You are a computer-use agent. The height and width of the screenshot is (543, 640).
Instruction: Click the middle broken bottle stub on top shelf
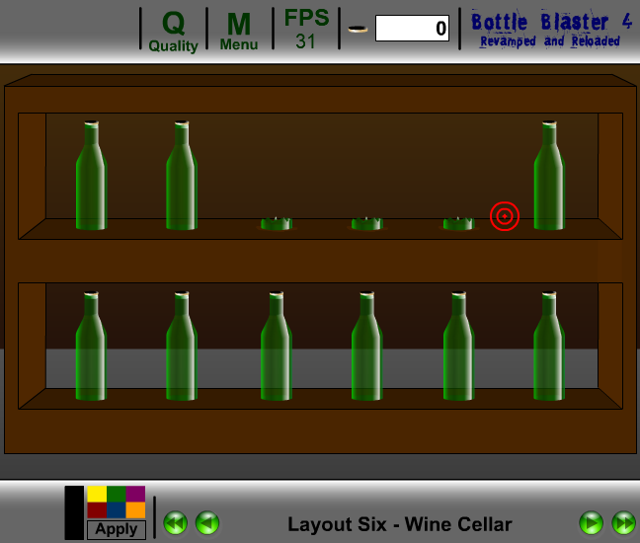[367, 223]
